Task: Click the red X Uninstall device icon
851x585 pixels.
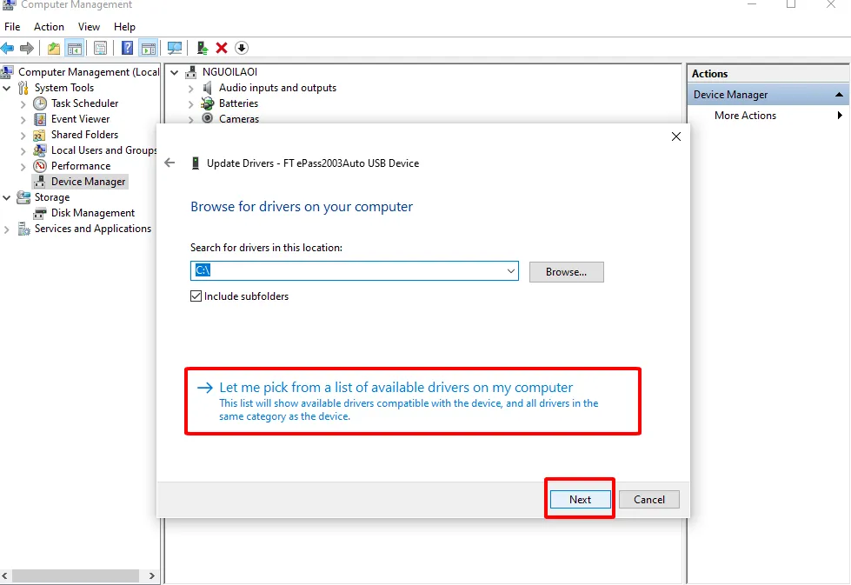Action: coord(222,49)
